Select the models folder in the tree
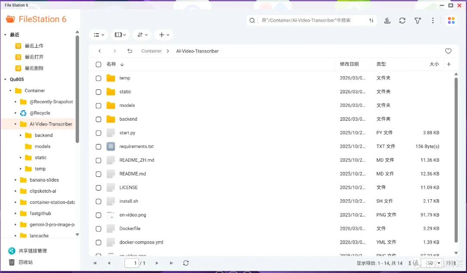 pyautogui.click(x=42, y=147)
